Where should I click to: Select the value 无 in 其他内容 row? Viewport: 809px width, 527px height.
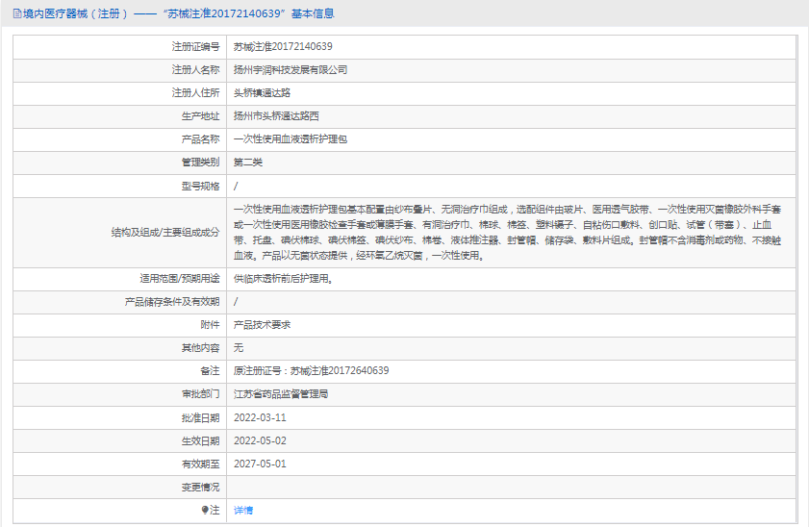[x=239, y=348]
